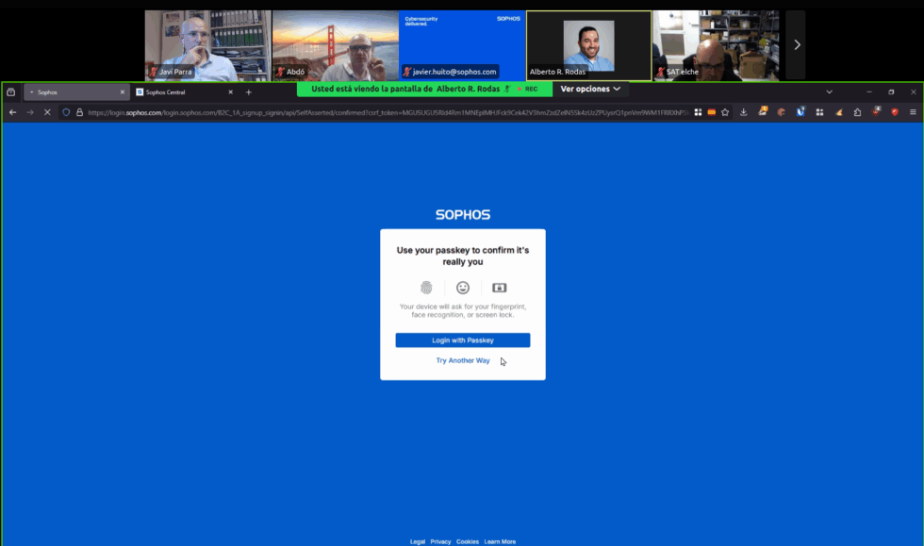924x546 pixels.
Task: Open the Firefox downloads panel
Action: 744,112
